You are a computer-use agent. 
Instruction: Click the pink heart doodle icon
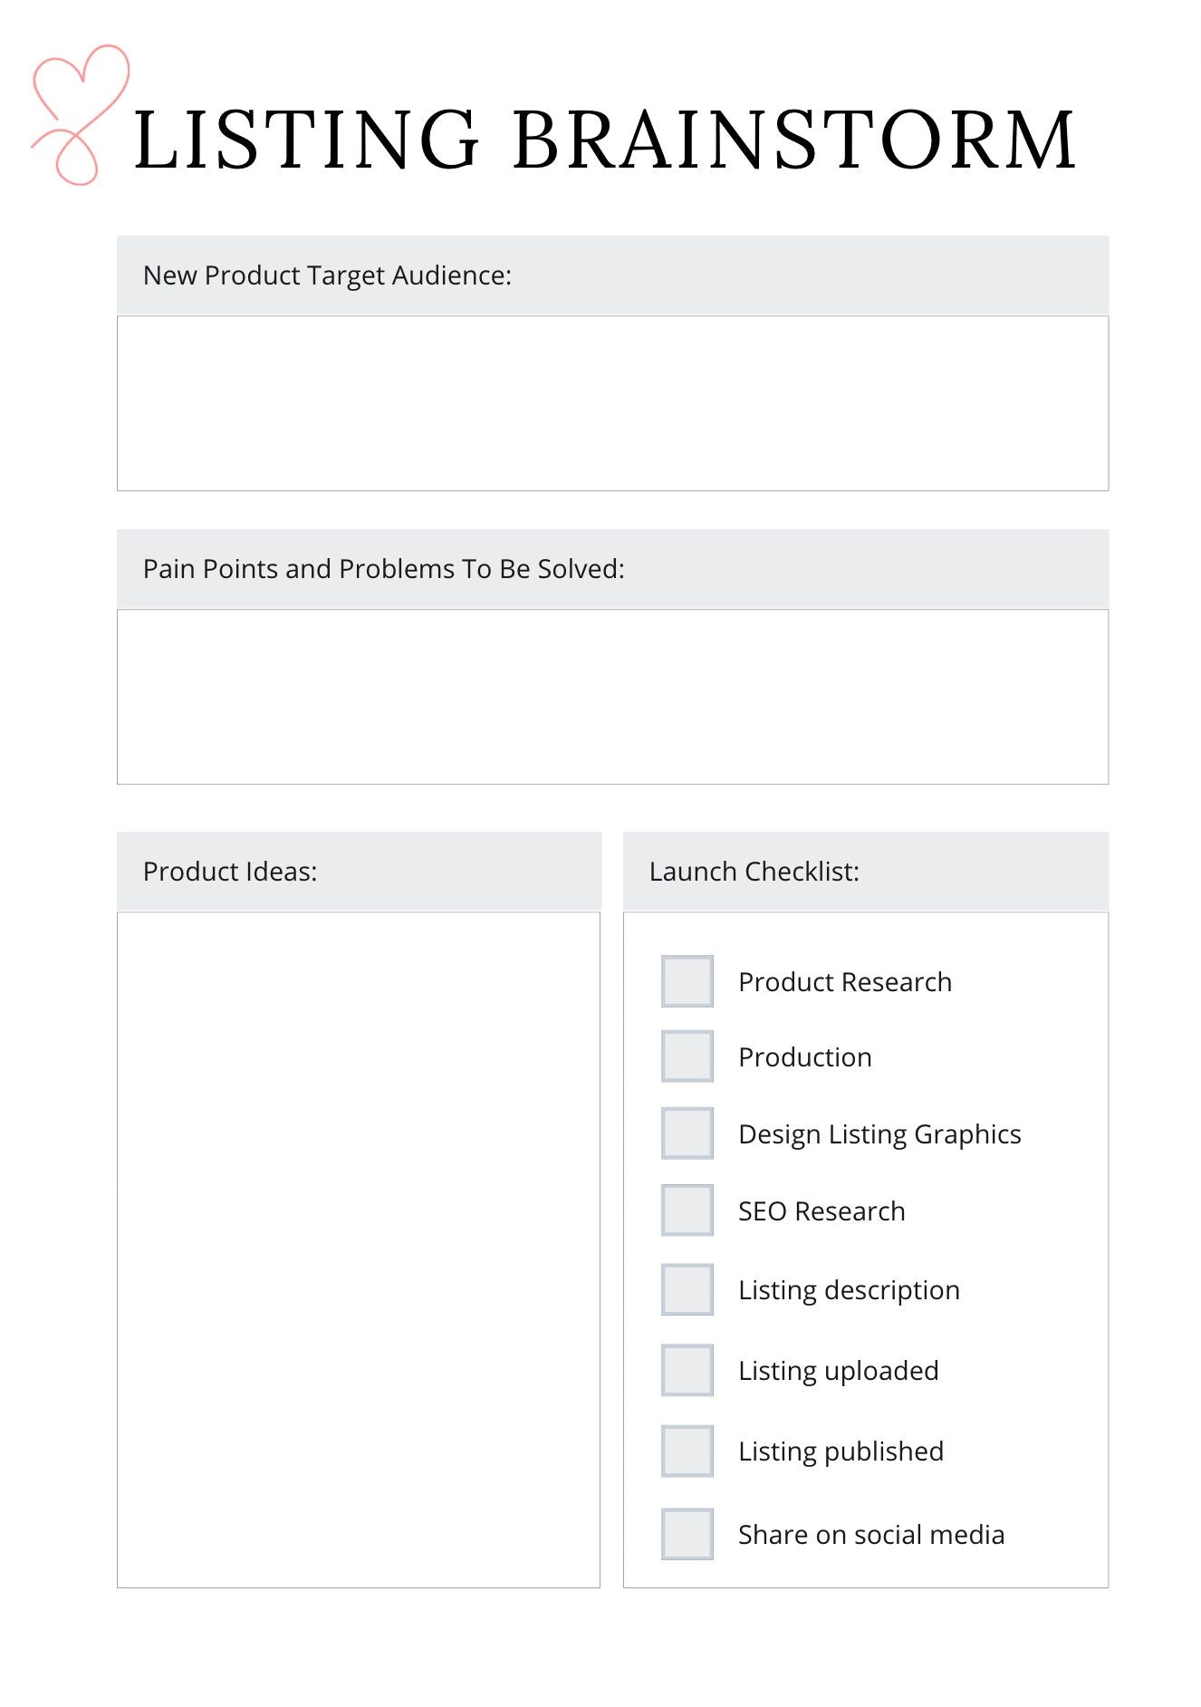pos(80,113)
